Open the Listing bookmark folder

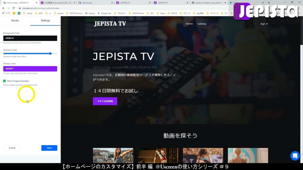28,13
